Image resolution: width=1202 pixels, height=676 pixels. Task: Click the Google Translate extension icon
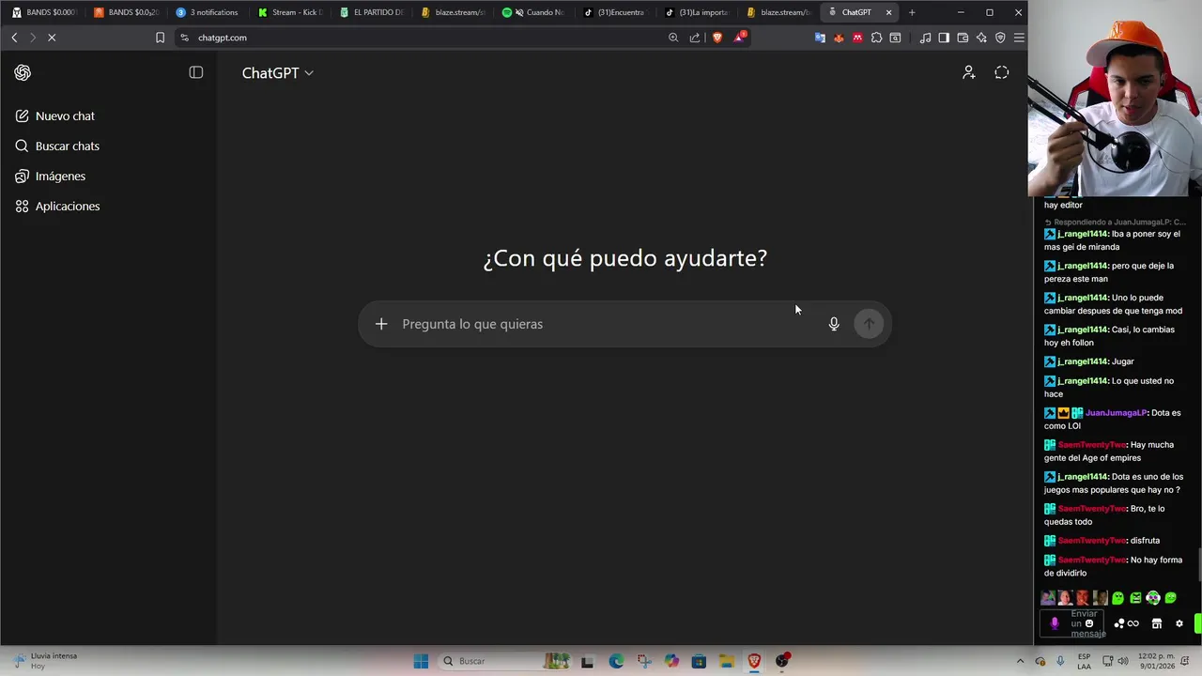pos(820,38)
